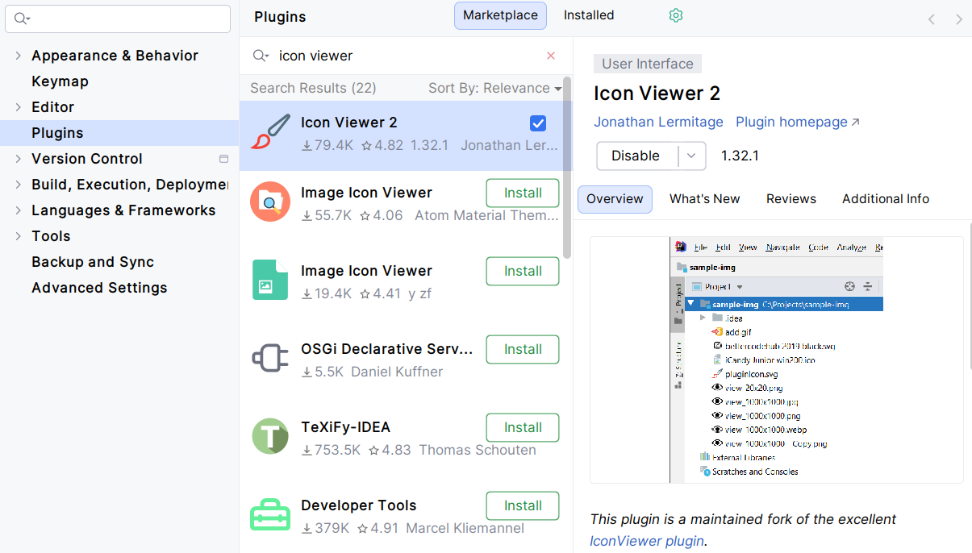
Task: Click the plugin screenshot preview image
Action: 776,360
